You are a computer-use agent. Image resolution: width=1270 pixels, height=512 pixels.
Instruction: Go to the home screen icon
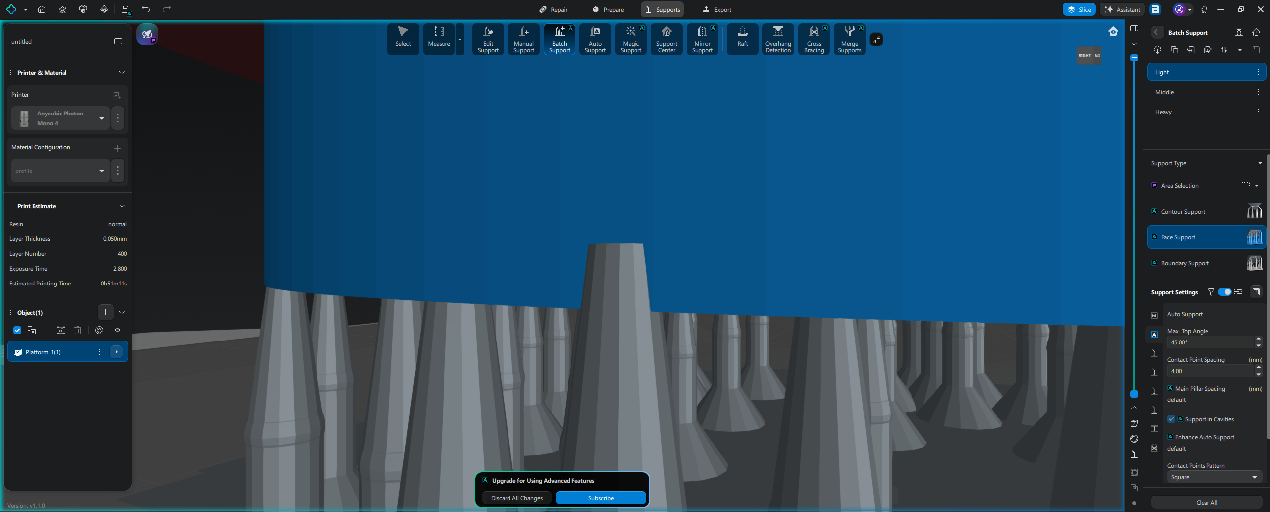click(42, 9)
